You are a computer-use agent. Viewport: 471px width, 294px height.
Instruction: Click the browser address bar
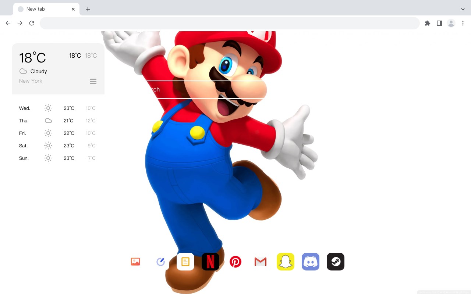(230, 23)
